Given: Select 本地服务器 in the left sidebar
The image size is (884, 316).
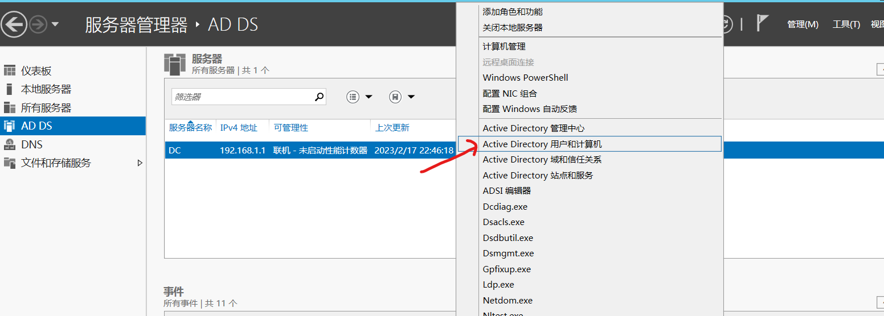Looking at the screenshot, I should (46, 89).
